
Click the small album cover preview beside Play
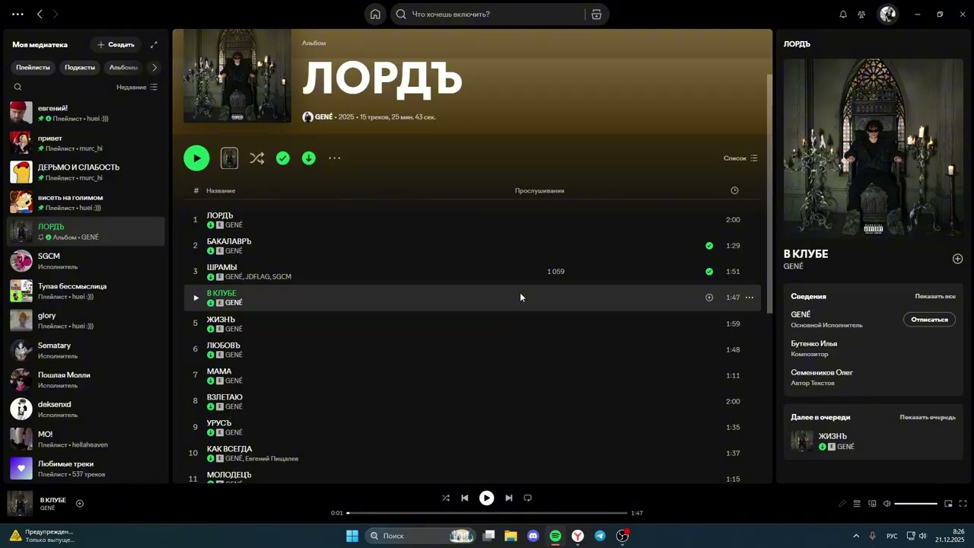coord(229,158)
